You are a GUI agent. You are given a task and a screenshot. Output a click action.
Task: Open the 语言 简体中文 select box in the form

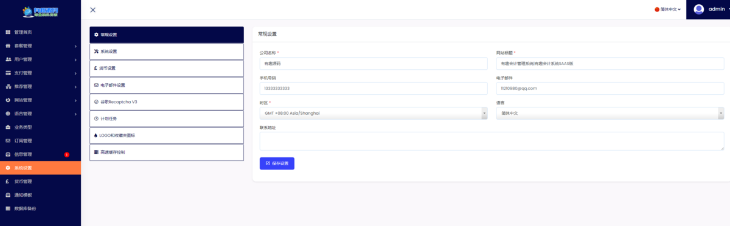[x=610, y=113]
